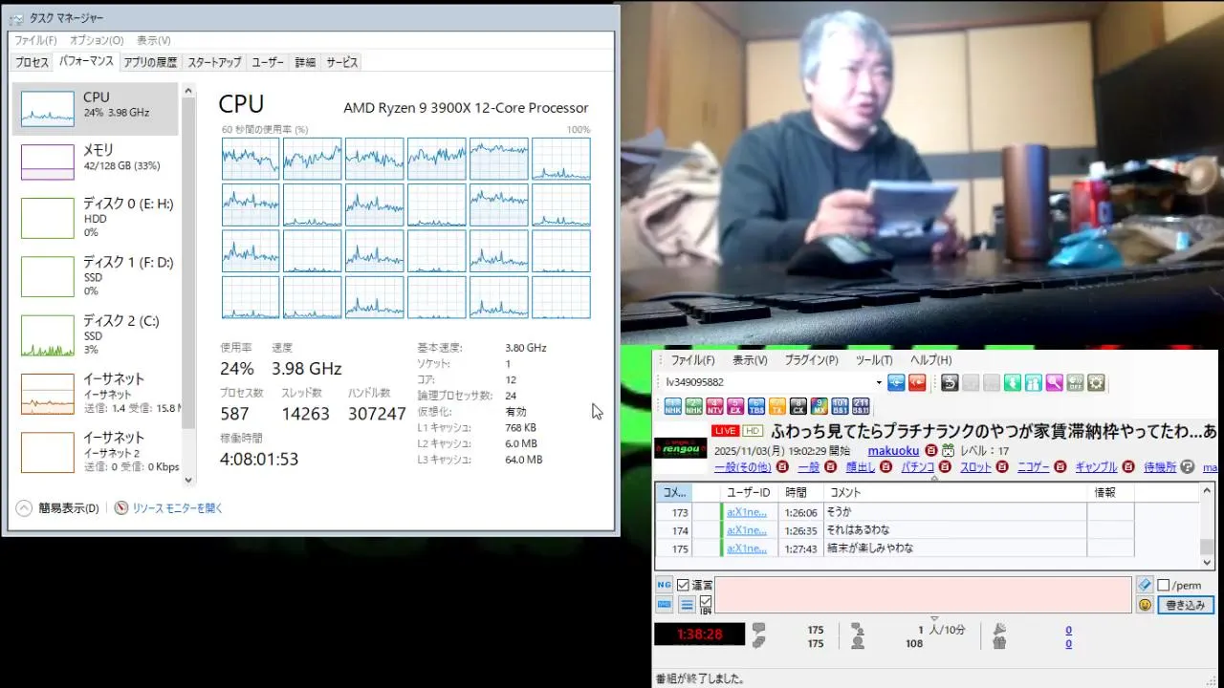The image size is (1224, 688).
Task: Select the channel 4 NTV icon
Action: (714, 406)
